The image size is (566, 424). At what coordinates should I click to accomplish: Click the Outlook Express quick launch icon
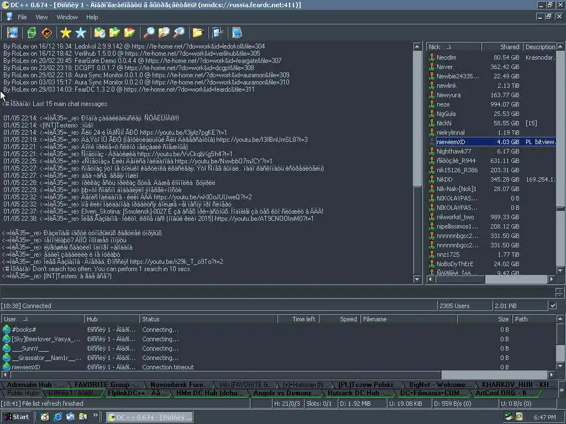(x=70, y=417)
